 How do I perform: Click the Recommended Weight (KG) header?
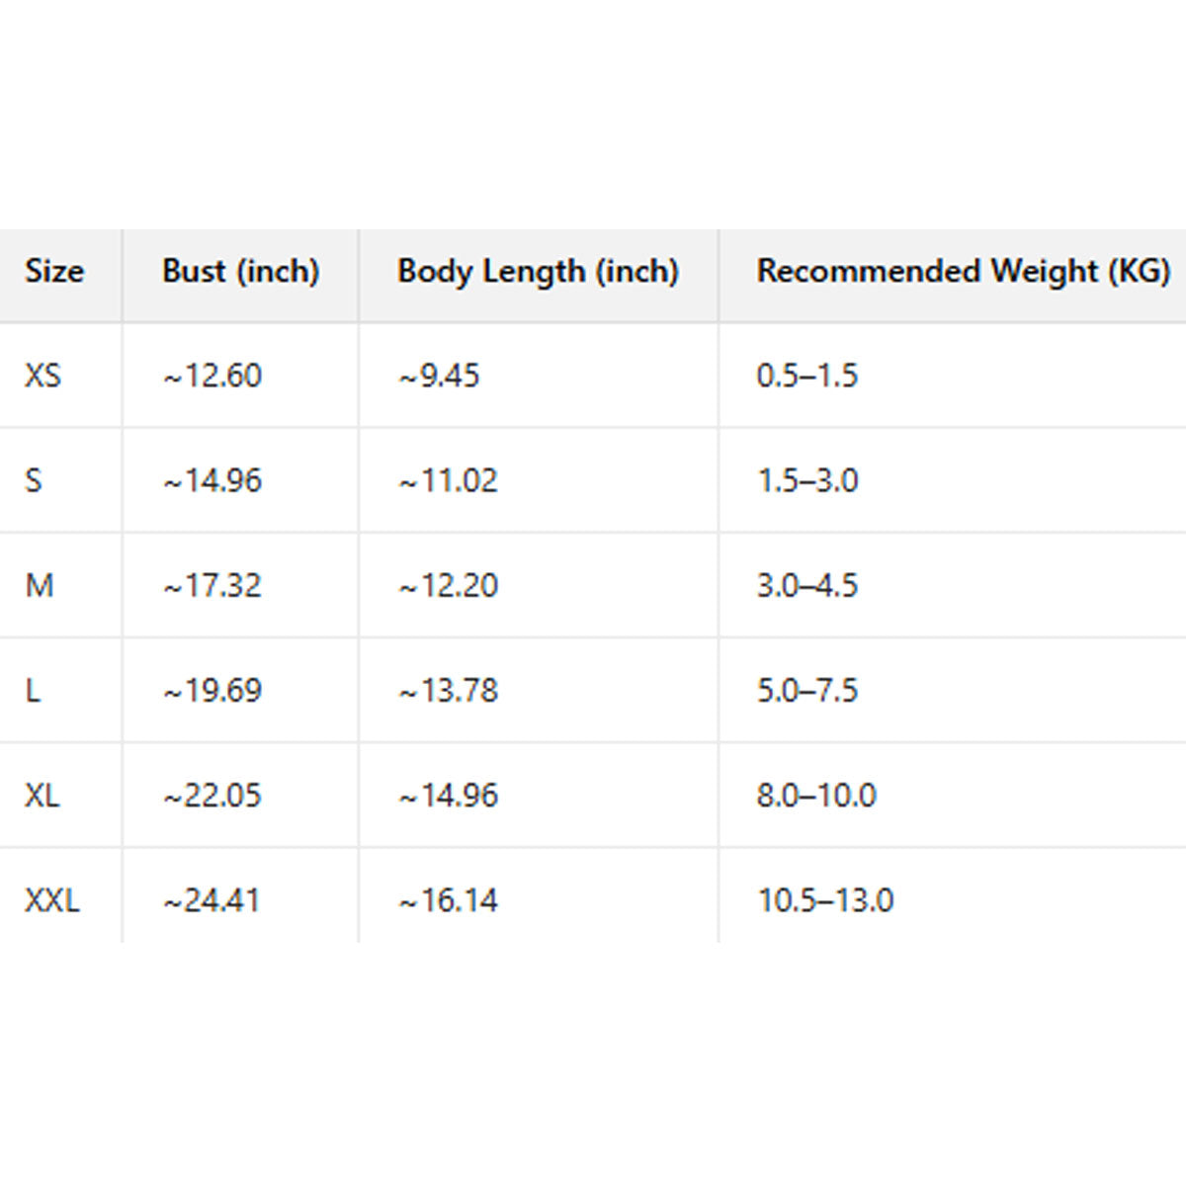(964, 271)
